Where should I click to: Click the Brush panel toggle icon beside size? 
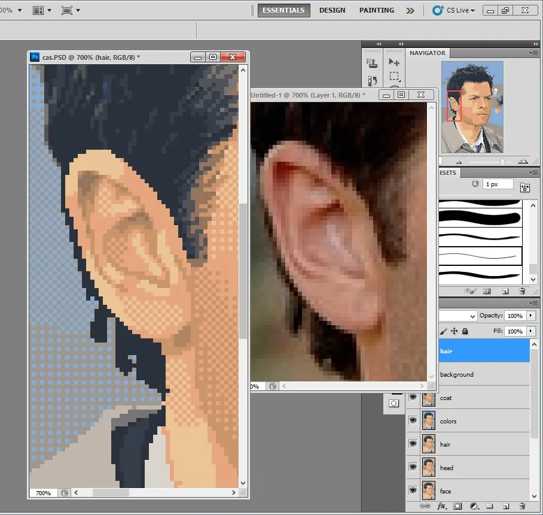(x=525, y=187)
